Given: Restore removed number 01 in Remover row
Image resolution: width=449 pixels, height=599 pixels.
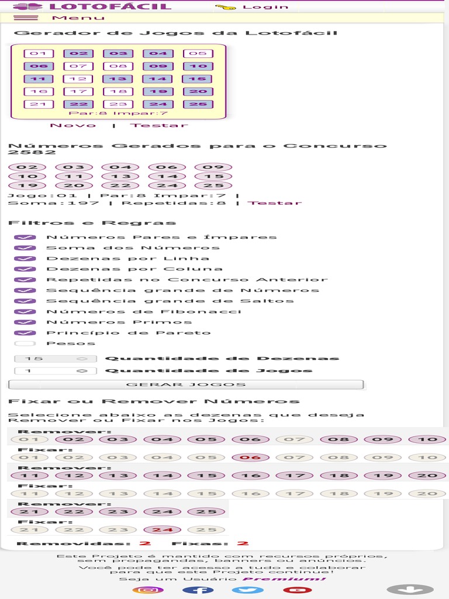Looking at the screenshot, I should coord(29,439).
